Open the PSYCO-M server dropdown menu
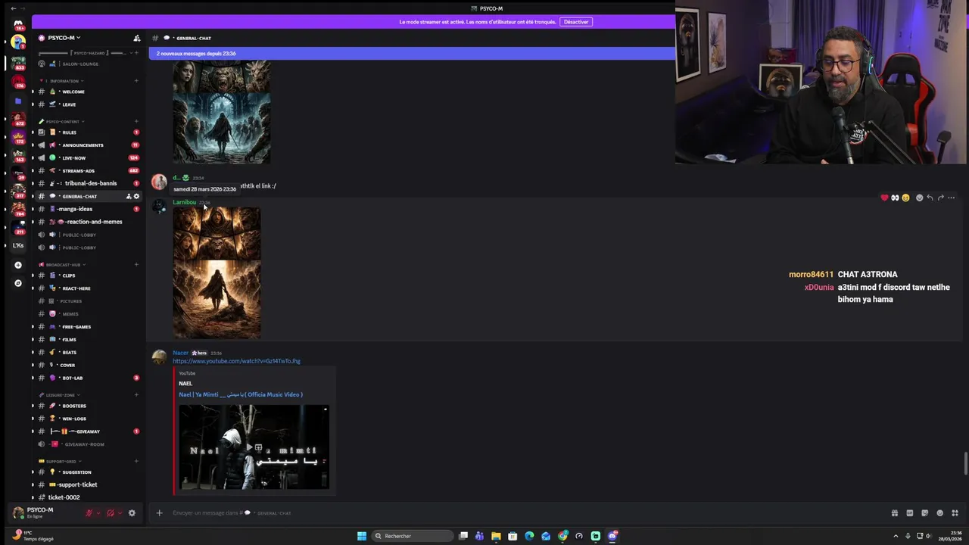This screenshot has width=969, height=545. 64,38
